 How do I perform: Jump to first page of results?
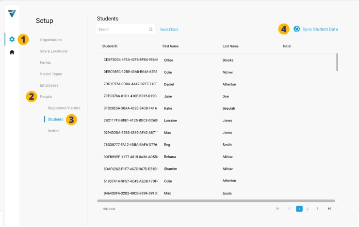[x=277, y=209]
